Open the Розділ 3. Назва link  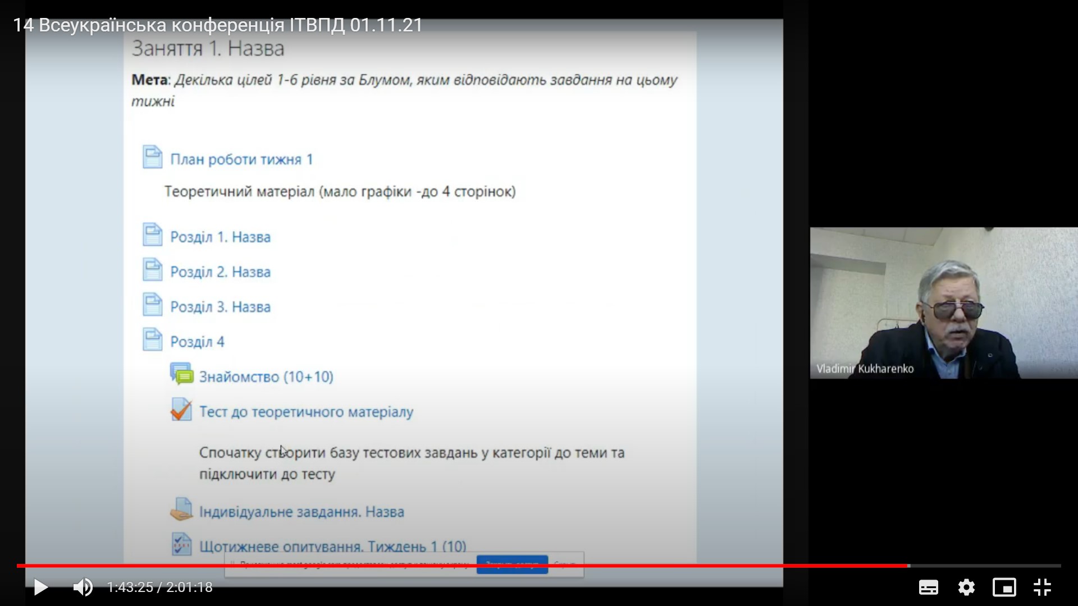220,307
